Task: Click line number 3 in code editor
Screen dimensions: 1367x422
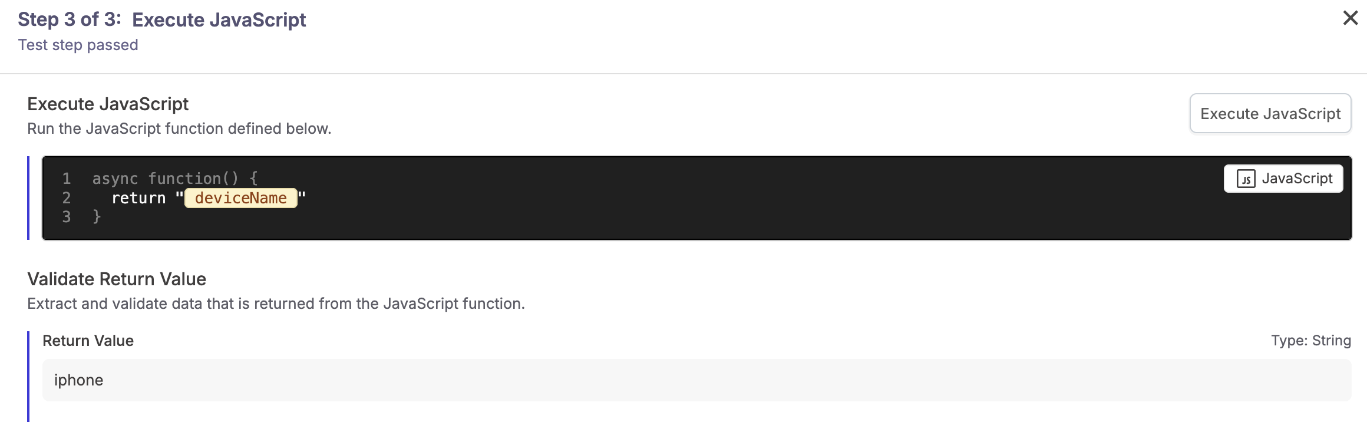Action: click(x=65, y=217)
